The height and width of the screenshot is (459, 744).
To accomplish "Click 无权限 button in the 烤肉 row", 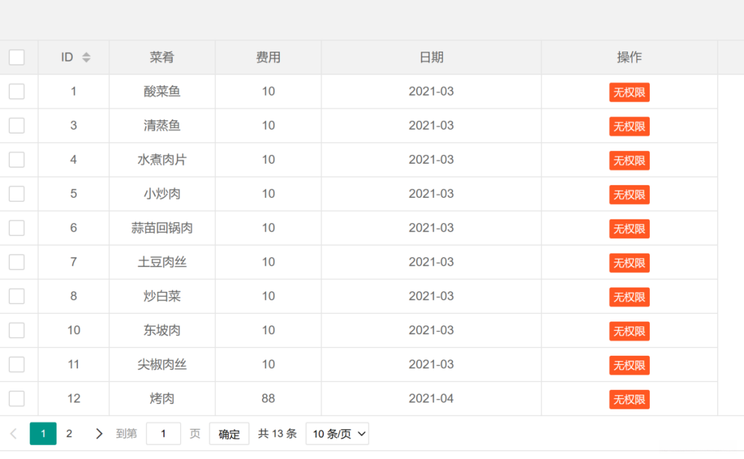I will point(629,399).
